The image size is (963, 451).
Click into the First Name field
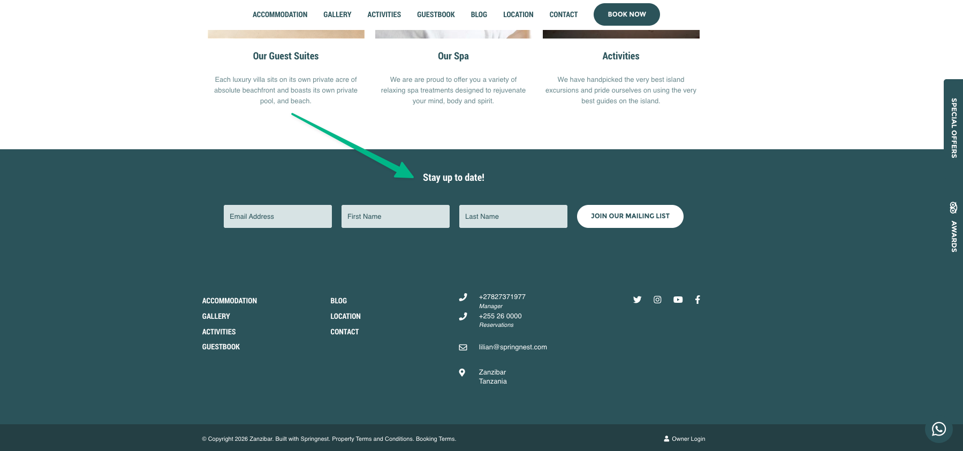pos(395,216)
